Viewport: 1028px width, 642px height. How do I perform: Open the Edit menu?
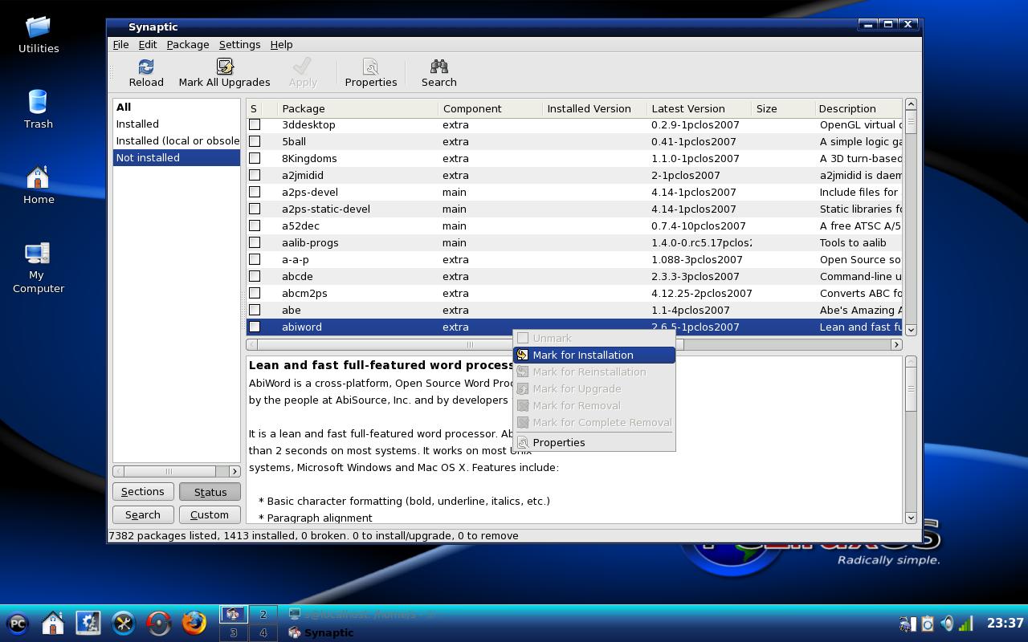click(x=148, y=44)
